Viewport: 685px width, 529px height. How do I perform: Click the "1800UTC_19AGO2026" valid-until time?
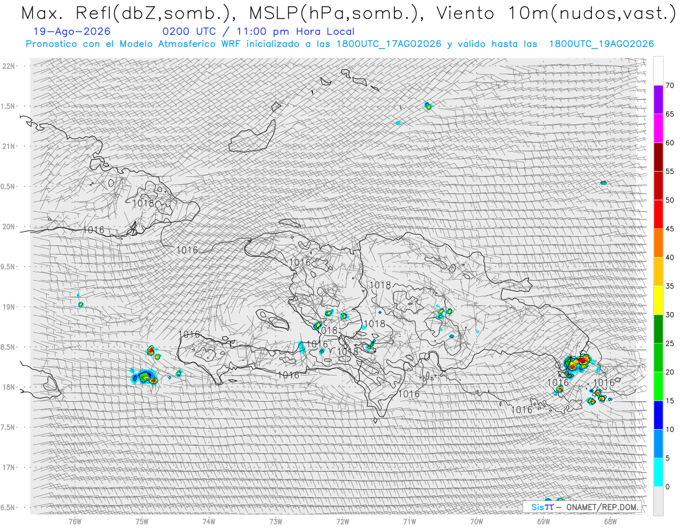[601, 44]
